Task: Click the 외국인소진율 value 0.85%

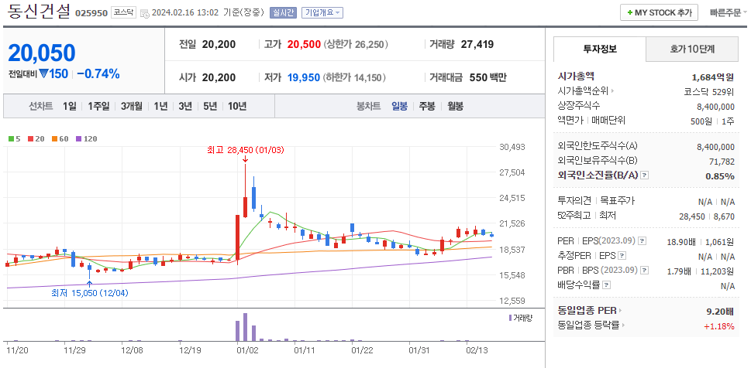Action: pyautogui.click(x=720, y=176)
